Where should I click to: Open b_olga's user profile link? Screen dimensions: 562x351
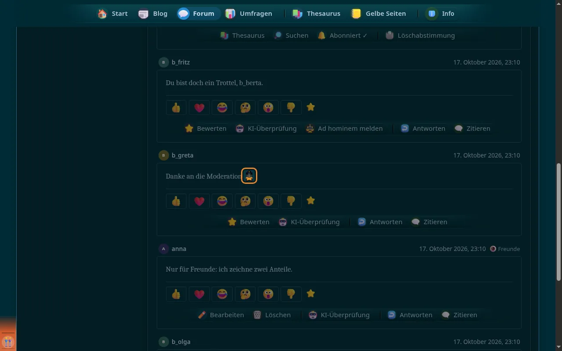pyautogui.click(x=181, y=342)
